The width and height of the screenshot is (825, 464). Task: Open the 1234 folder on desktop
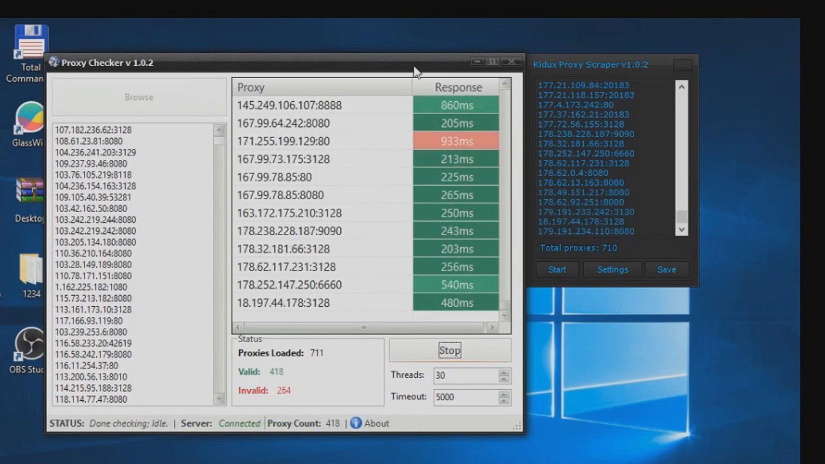pos(31,276)
